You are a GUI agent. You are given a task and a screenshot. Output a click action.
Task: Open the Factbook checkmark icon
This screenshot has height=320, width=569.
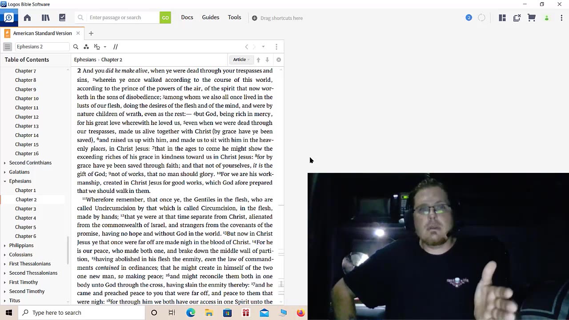pos(62,18)
